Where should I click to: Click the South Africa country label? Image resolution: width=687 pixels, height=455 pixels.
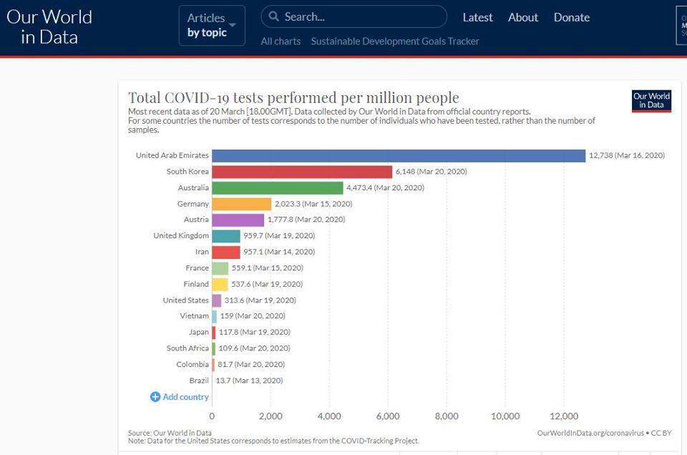pyautogui.click(x=187, y=348)
